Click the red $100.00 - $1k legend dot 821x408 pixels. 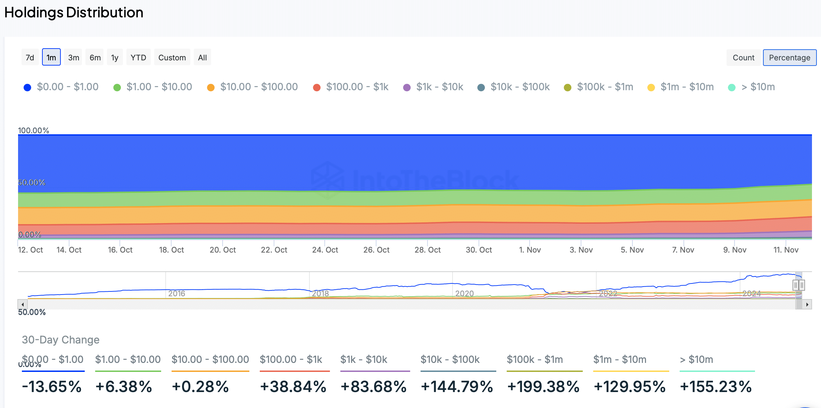coord(316,87)
